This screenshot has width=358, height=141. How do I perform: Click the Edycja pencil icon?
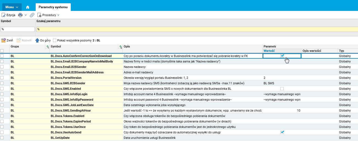4,15
